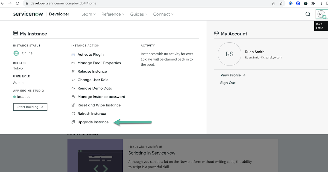328x172 pixels.
Task: Click the Installed checkmark under App Engine Studio
Action: (15, 96)
